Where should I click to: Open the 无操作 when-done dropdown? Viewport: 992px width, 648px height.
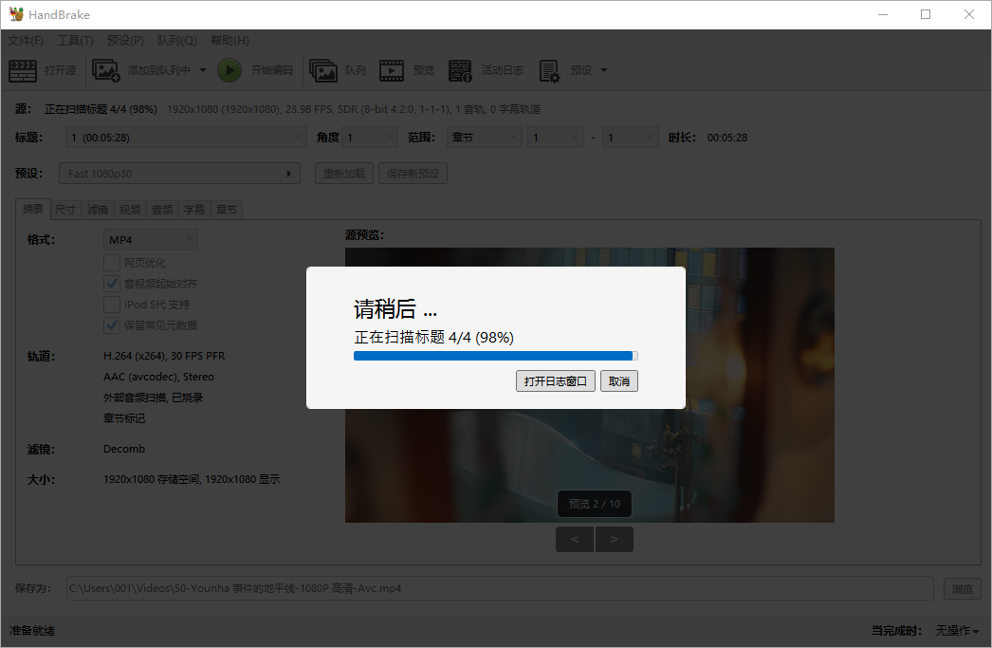click(957, 631)
